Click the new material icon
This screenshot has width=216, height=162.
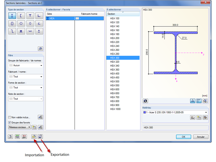click(199, 118)
